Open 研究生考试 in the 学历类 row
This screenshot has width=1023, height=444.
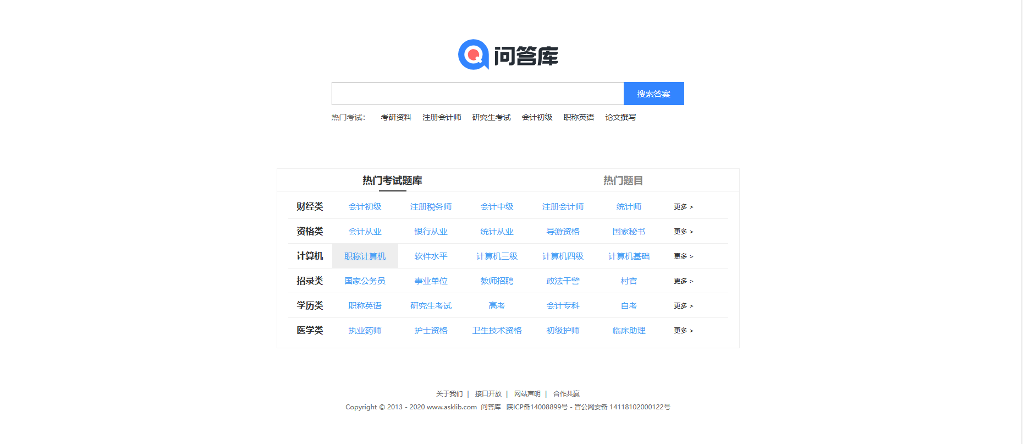click(431, 306)
